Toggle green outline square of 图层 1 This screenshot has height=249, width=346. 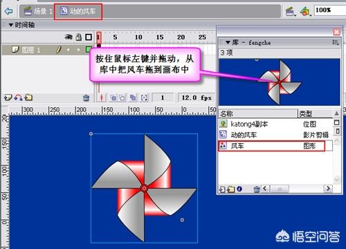tap(89, 50)
